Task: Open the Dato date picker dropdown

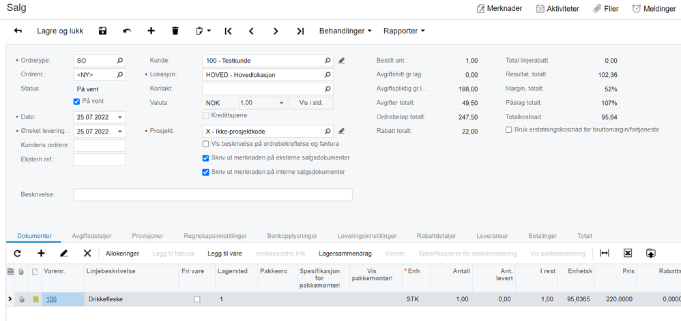Action: [x=120, y=117]
